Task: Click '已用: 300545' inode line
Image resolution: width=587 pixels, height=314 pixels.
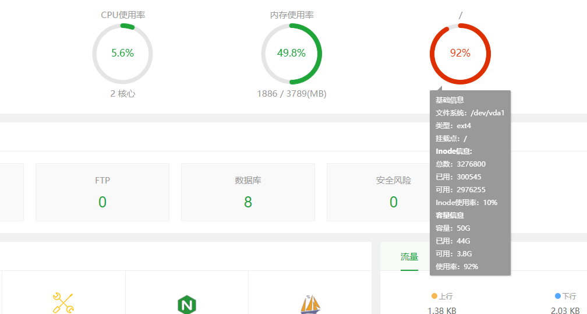Action: pos(459,177)
